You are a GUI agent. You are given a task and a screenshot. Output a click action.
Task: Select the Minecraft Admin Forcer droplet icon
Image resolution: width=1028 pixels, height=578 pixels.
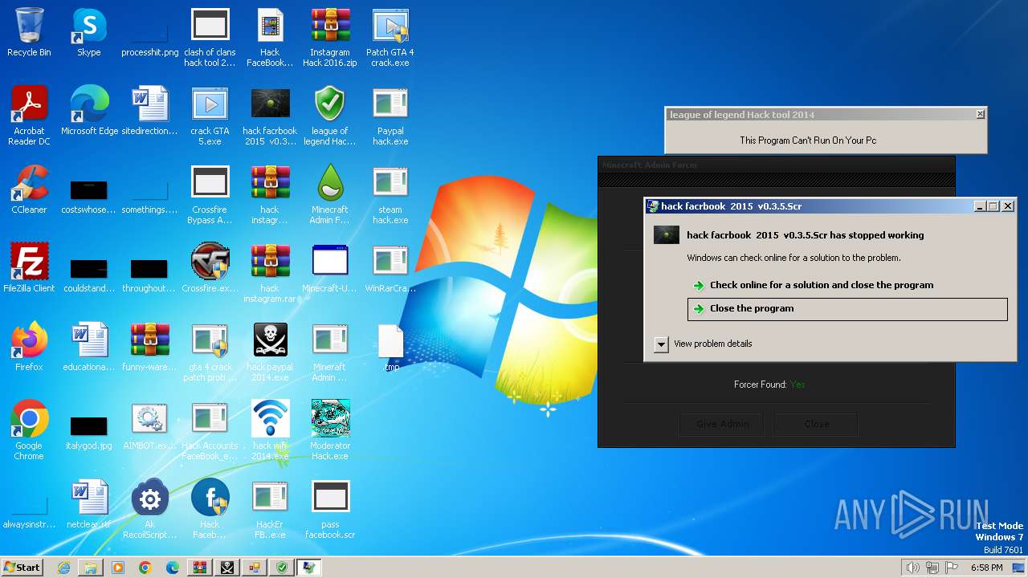330,194
